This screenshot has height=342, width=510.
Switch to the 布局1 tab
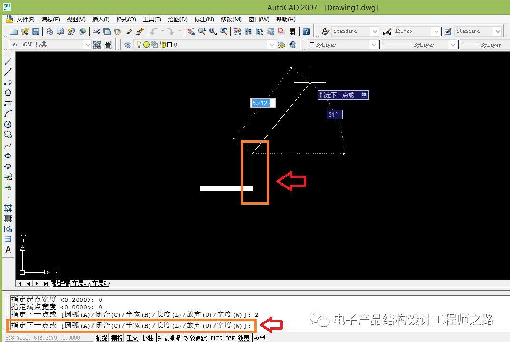pos(80,283)
